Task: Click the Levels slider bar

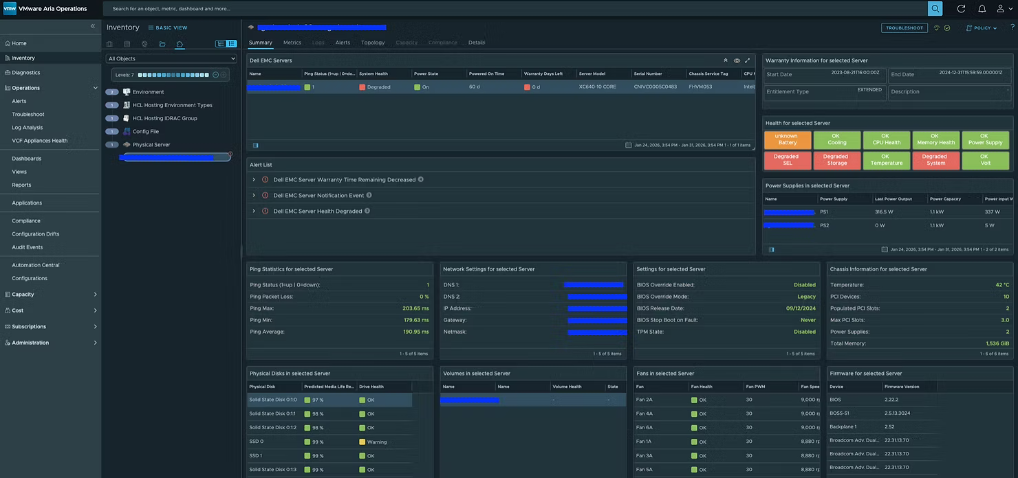Action: pos(173,75)
